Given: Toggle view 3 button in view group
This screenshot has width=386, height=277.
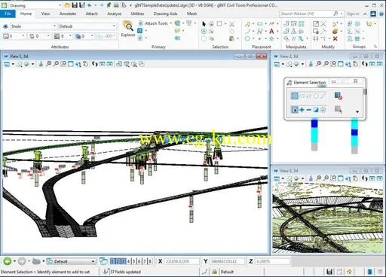Looking at the screenshot, I should click(123, 261).
